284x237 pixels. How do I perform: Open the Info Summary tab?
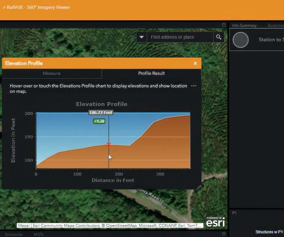click(244, 25)
